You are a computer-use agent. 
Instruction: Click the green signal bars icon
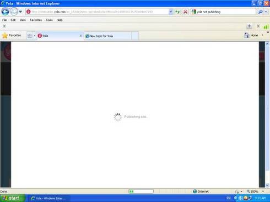[x=266, y=26]
